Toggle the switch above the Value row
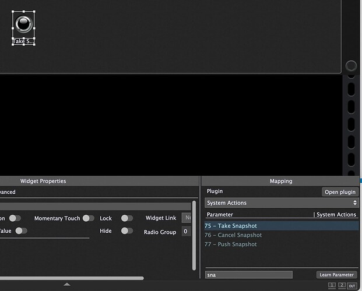This screenshot has height=291, width=362. pyautogui.click(x=15, y=218)
